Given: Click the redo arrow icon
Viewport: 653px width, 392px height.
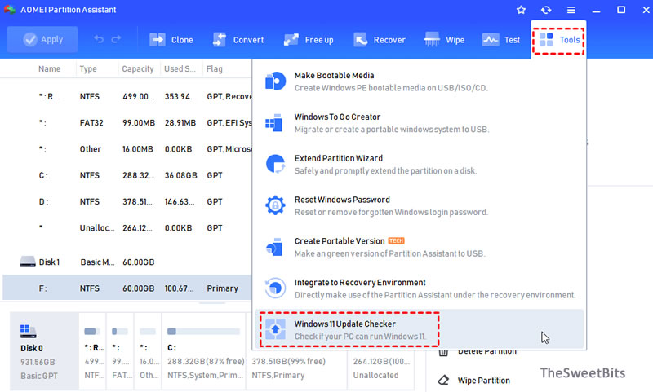Looking at the screenshot, I should click(x=116, y=39).
